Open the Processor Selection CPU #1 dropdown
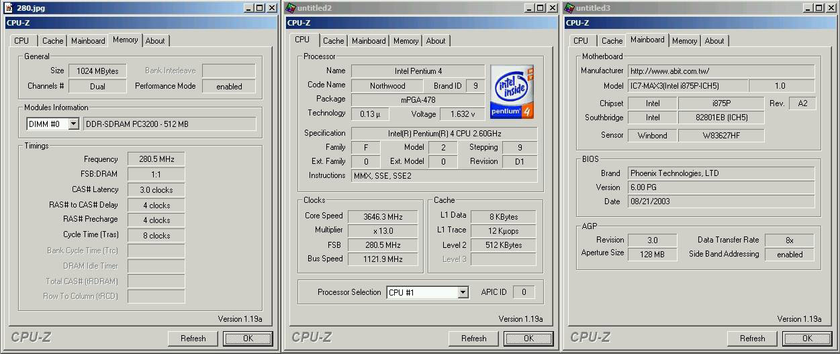 pos(463,292)
